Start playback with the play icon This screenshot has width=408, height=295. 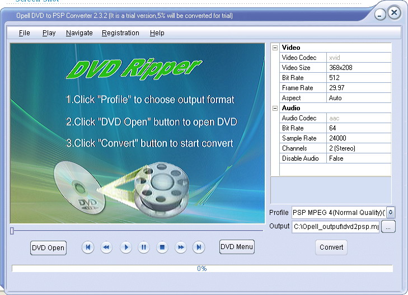coord(125,247)
